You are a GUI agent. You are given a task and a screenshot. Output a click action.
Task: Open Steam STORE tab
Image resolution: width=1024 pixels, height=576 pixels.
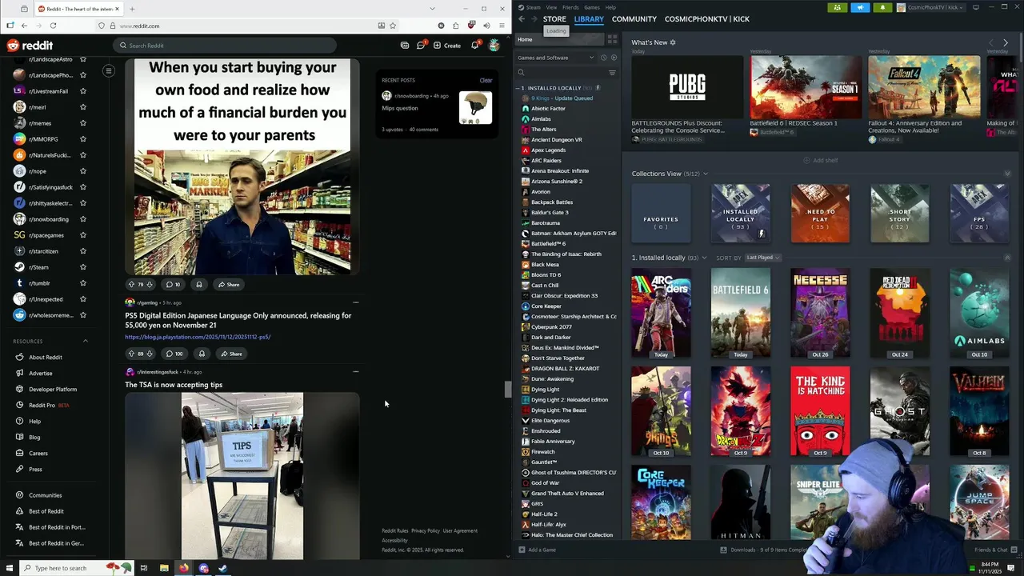point(554,18)
